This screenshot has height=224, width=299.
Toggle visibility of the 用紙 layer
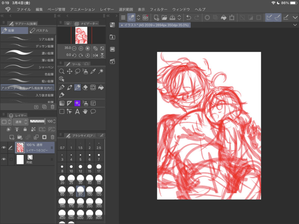[x=4, y=159]
